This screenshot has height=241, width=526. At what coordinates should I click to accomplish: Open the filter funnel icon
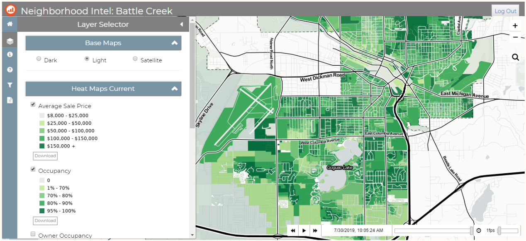[x=10, y=85]
